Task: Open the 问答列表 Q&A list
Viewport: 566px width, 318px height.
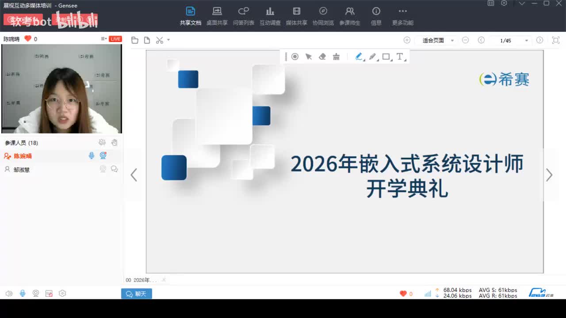Action: (244, 16)
